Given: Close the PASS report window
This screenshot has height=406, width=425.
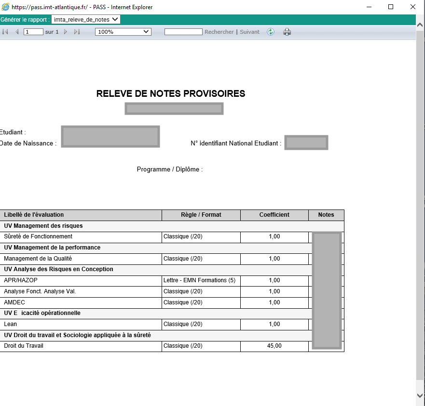Looking at the screenshot, I should 413,7.
